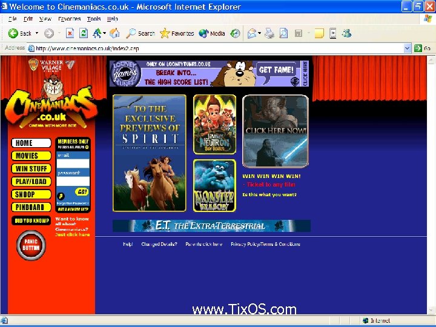Hit the red PANIC BUTTON
The width and height of the screenshot is (436, 327).
point(31,245)
